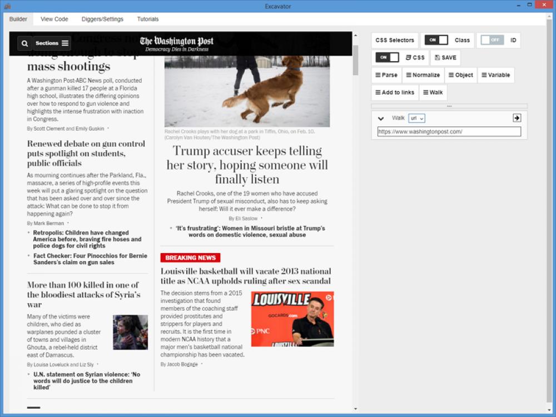This screenshot has height=417, width=556.
Task: Switch to the View Code tab
Action: coord(54,19)
